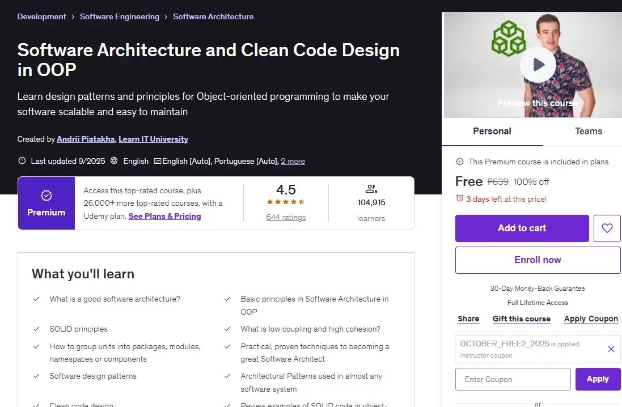This screenshot has height=407, width=622.
Task: Click the Premium checkmark icon in sidebar
Action: coord(460,162)
